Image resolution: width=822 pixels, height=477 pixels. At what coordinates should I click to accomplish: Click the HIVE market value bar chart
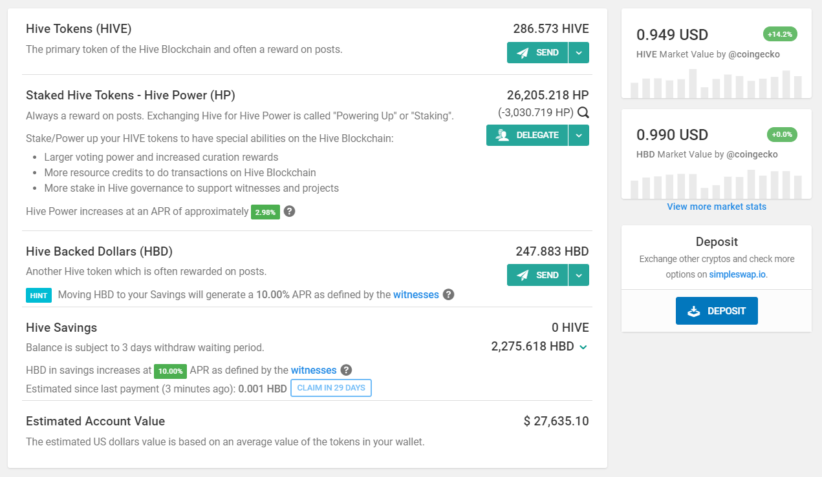(717, 84)
